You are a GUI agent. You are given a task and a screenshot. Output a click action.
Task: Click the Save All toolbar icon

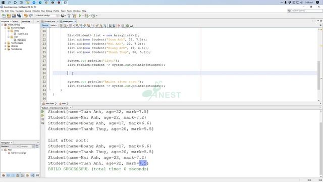click(x=19, y=16)
